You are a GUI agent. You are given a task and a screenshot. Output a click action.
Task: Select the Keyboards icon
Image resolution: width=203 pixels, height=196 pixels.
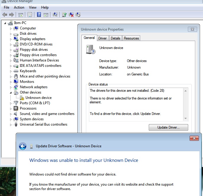[16, 71]
